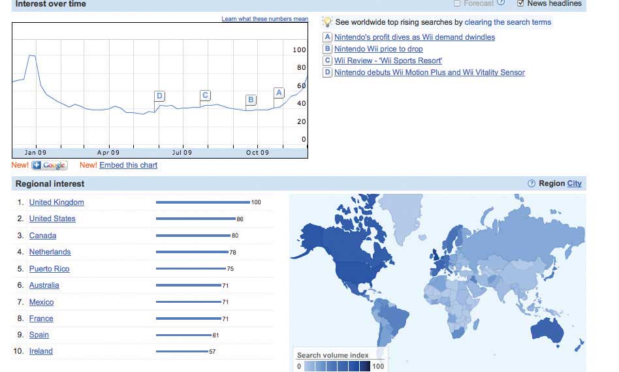This screenshot has height=372, width=619.
Task: Click the value 80 beside Canada's bar
Action: (x=235, y=236)
